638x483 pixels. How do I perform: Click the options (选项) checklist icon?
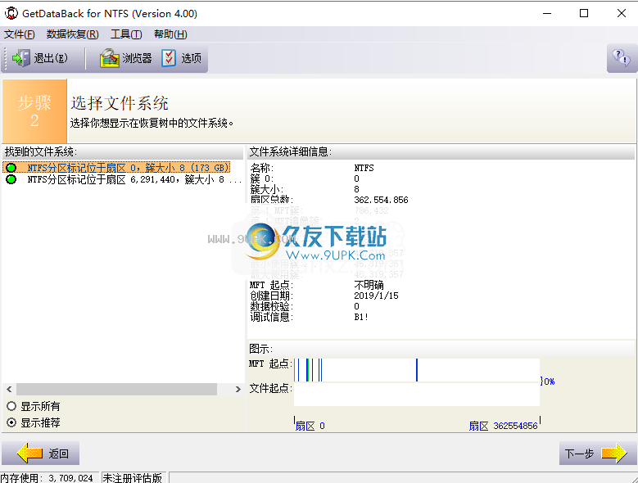[x=169, y=58]
